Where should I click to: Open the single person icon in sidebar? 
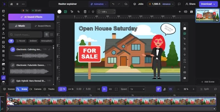coord(3,24)
